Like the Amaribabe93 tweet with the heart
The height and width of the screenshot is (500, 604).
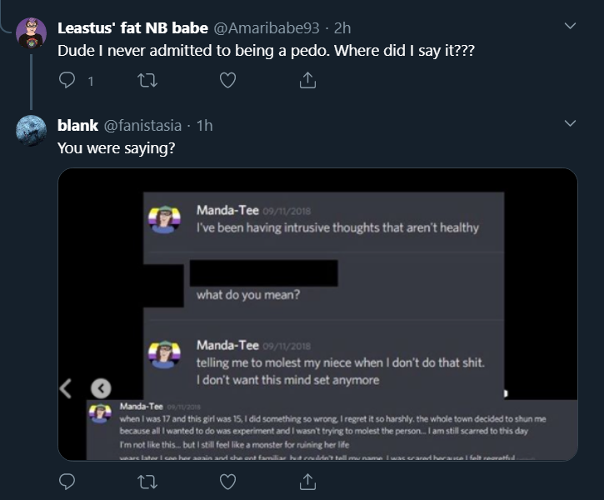[x=227, y=80]
